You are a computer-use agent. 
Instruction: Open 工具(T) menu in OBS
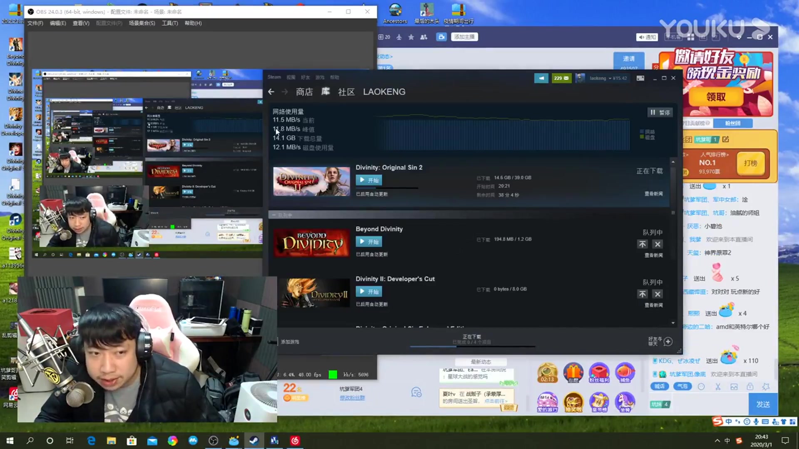click(170, 23)
